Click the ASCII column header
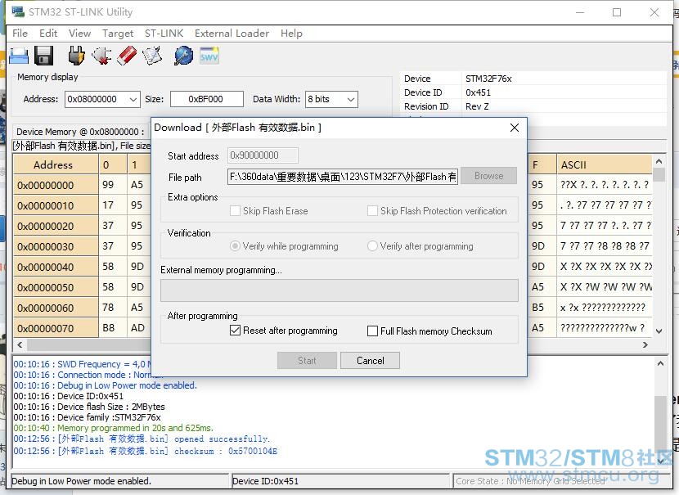Screen dimensions: 679x495 click(x=604, y=164)
